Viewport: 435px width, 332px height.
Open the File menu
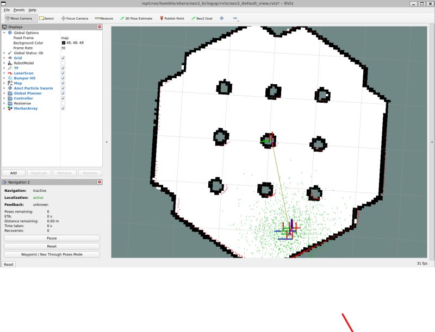pos(6,9)
